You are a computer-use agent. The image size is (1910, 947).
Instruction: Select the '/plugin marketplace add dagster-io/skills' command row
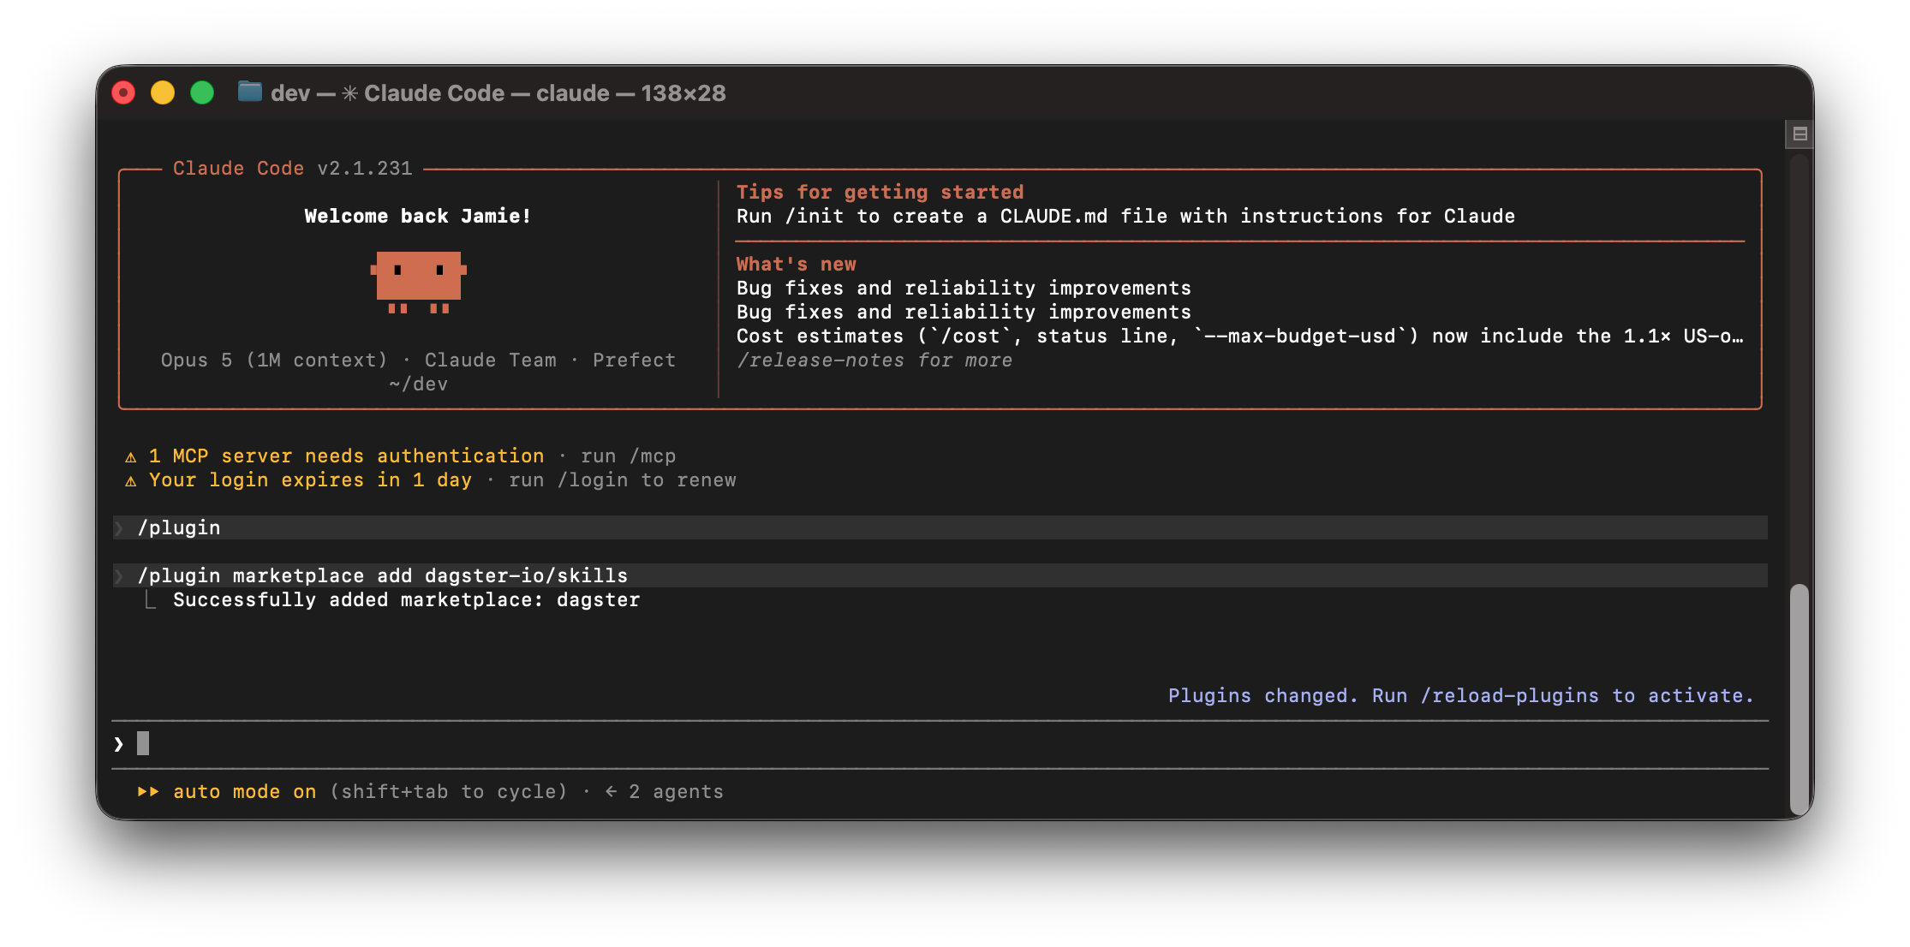[x=940, y=575]
